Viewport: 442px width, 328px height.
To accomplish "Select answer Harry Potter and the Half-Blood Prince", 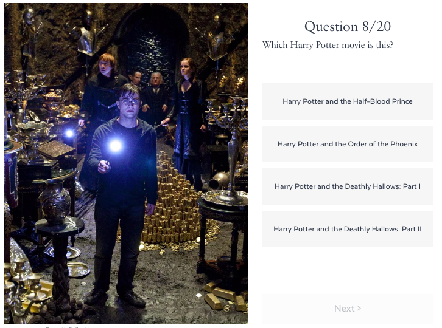I will (347, 101).
